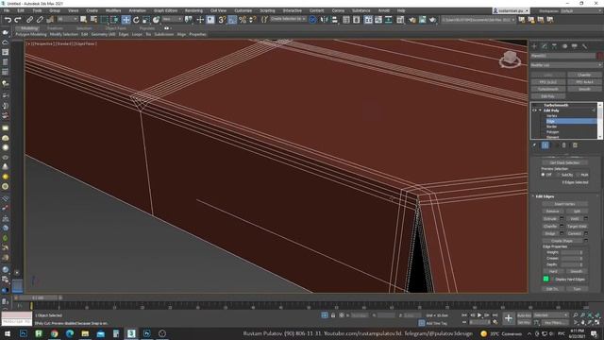Select the Off preview selection radio

pos(543,175)
